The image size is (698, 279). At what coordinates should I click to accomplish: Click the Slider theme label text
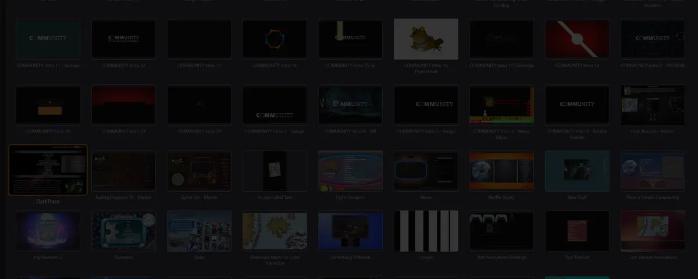[199, 257]
